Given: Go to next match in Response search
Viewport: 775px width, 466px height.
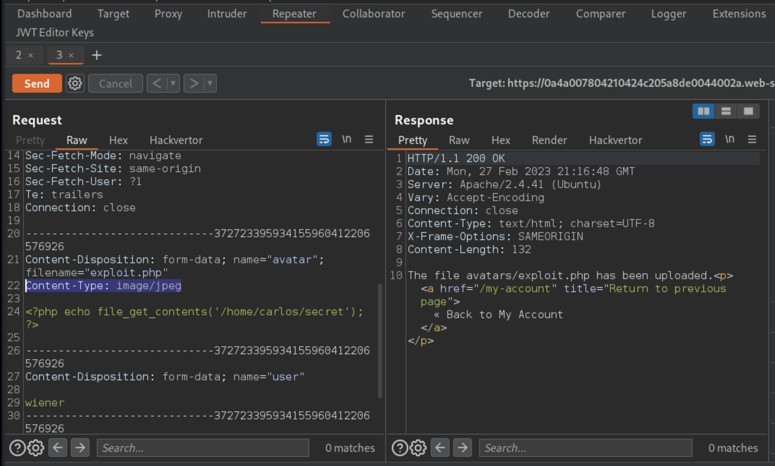Looking at the screenshot, I should coord(463,447).
